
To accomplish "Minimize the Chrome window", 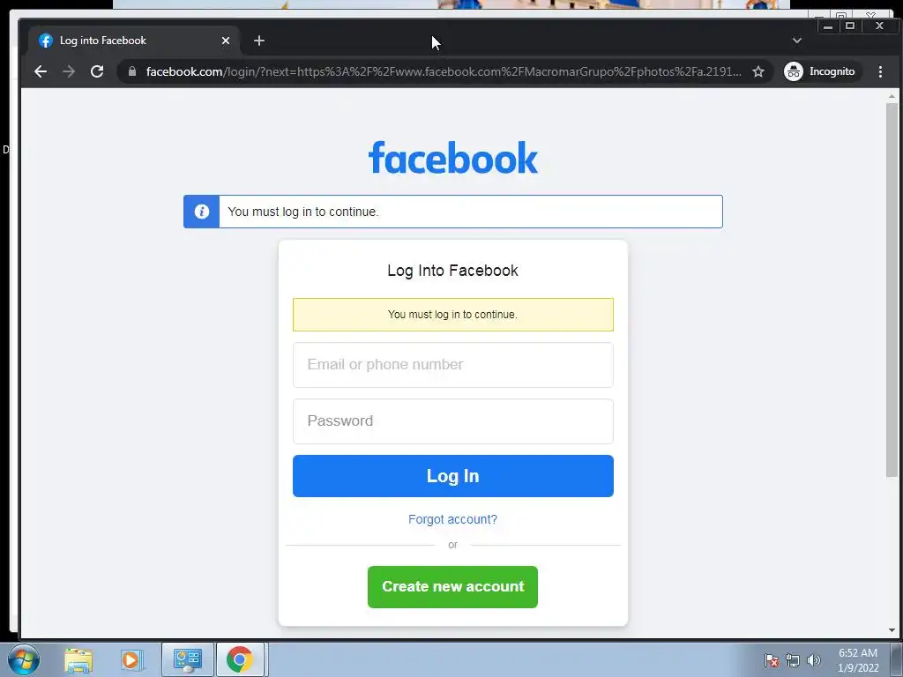I will [x=827, y=26].
